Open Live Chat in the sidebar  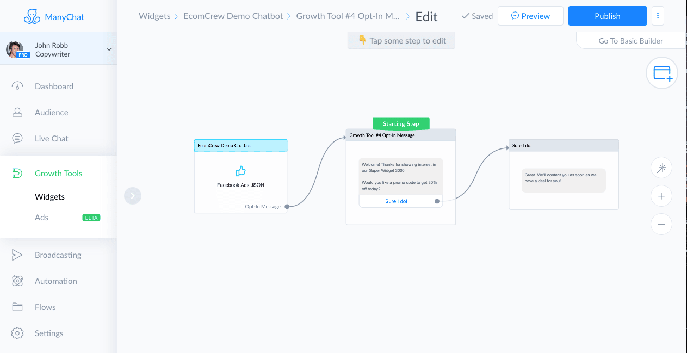pos(52,139)
